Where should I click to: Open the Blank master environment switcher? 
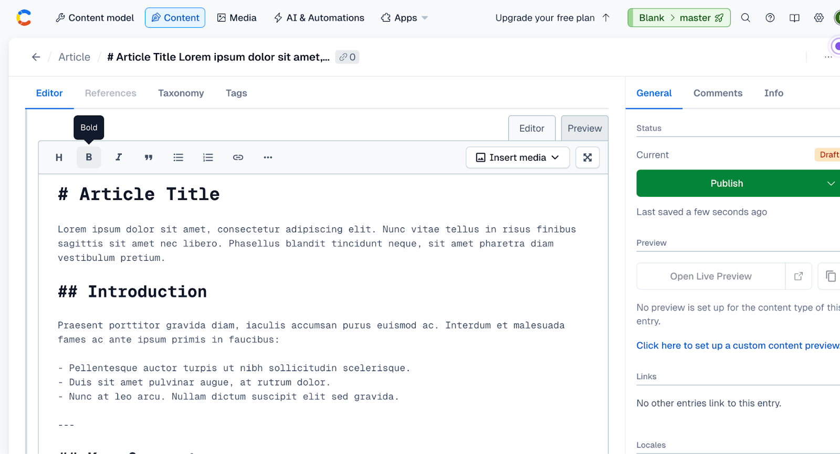pos(679,18)
